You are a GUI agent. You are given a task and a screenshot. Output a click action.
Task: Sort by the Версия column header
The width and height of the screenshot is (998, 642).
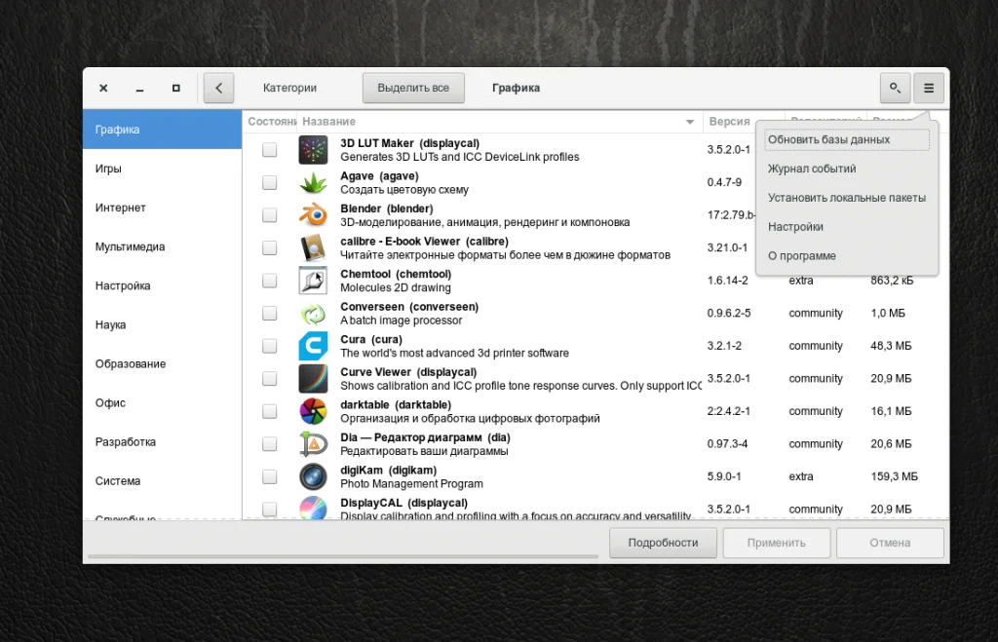(x=729, y=122)
